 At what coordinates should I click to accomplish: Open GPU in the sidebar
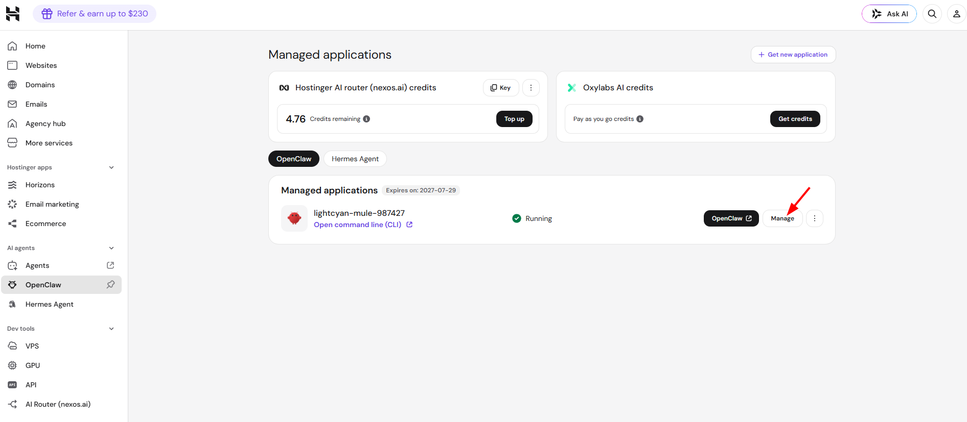[61, 365]
